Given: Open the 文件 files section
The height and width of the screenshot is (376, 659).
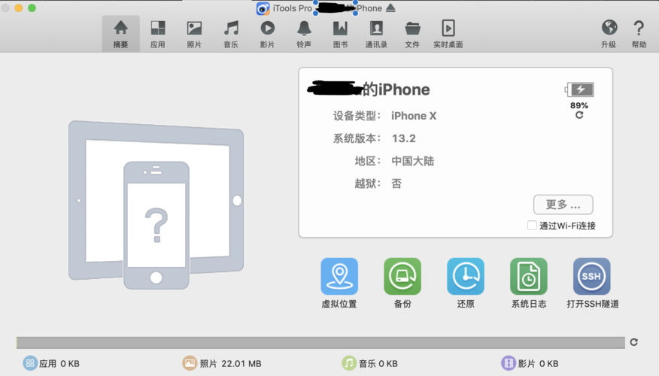Looking at the screenshot, I should click(x=412, y=34).
